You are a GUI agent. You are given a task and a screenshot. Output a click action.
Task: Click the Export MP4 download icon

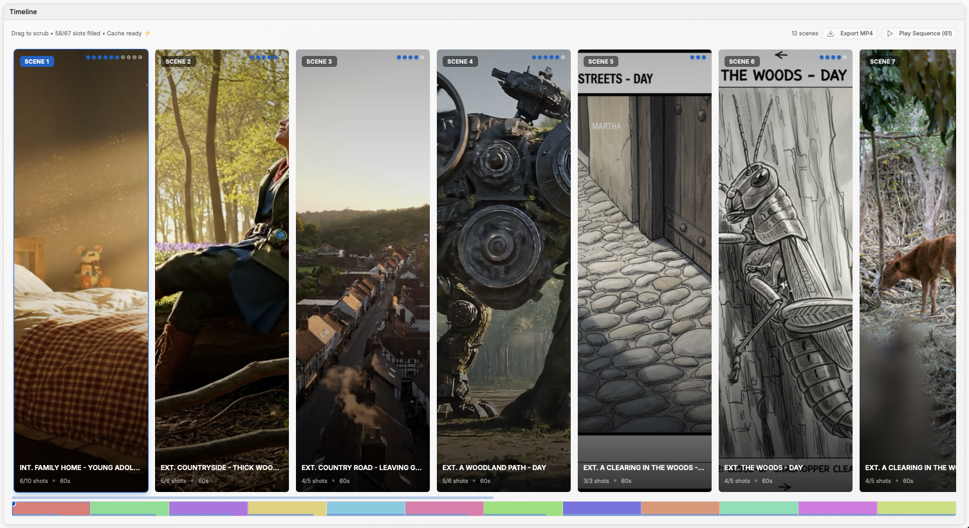click(x=831, y=33)
